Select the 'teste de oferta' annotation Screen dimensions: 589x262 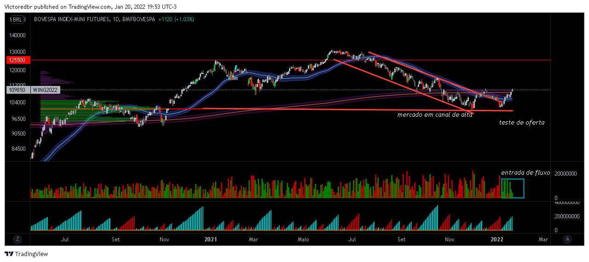point(522,123)
